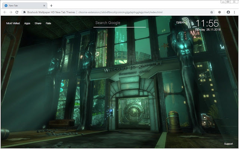
Task: Click the chrome-extension URL in address bar
Action: click(120, 12)
